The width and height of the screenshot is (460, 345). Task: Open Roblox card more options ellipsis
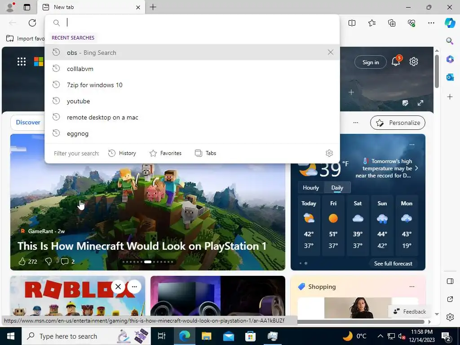134,287
